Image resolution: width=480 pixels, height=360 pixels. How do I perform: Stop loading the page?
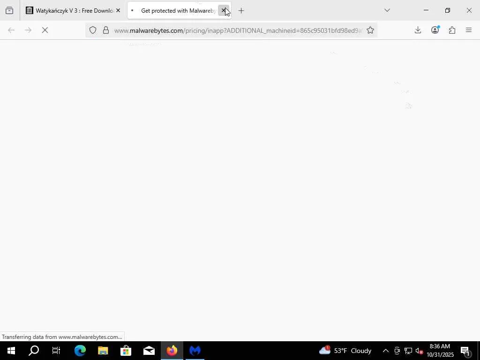pos(45,30)
